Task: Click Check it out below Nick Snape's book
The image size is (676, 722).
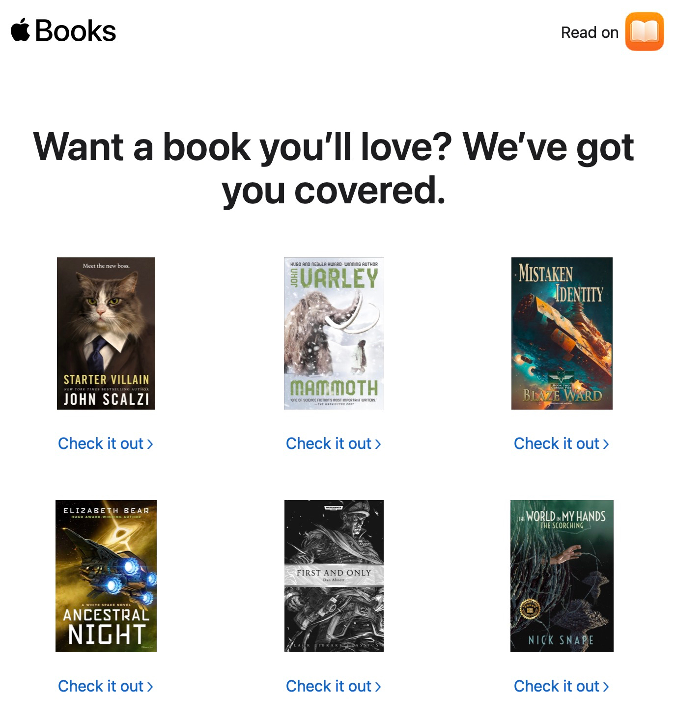Action: pyautogui.click(x=562, y=686)
